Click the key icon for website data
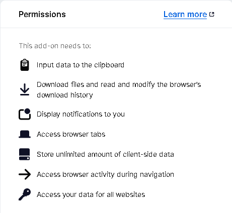Image resolution: width=232 pixels, height=213 pixels. [25, 194]
